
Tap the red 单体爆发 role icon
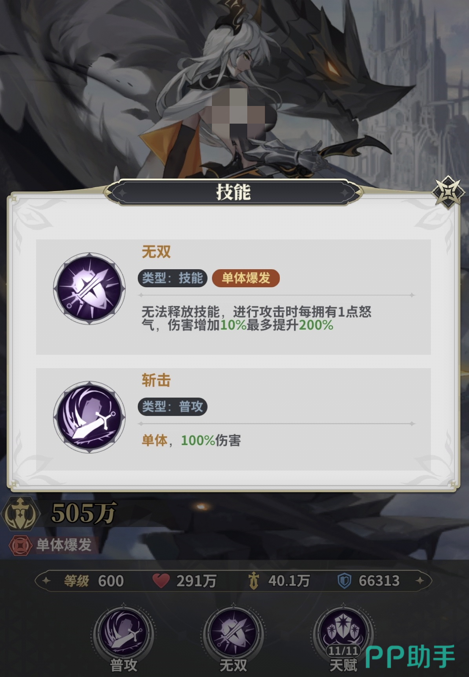tap(20, 545)
